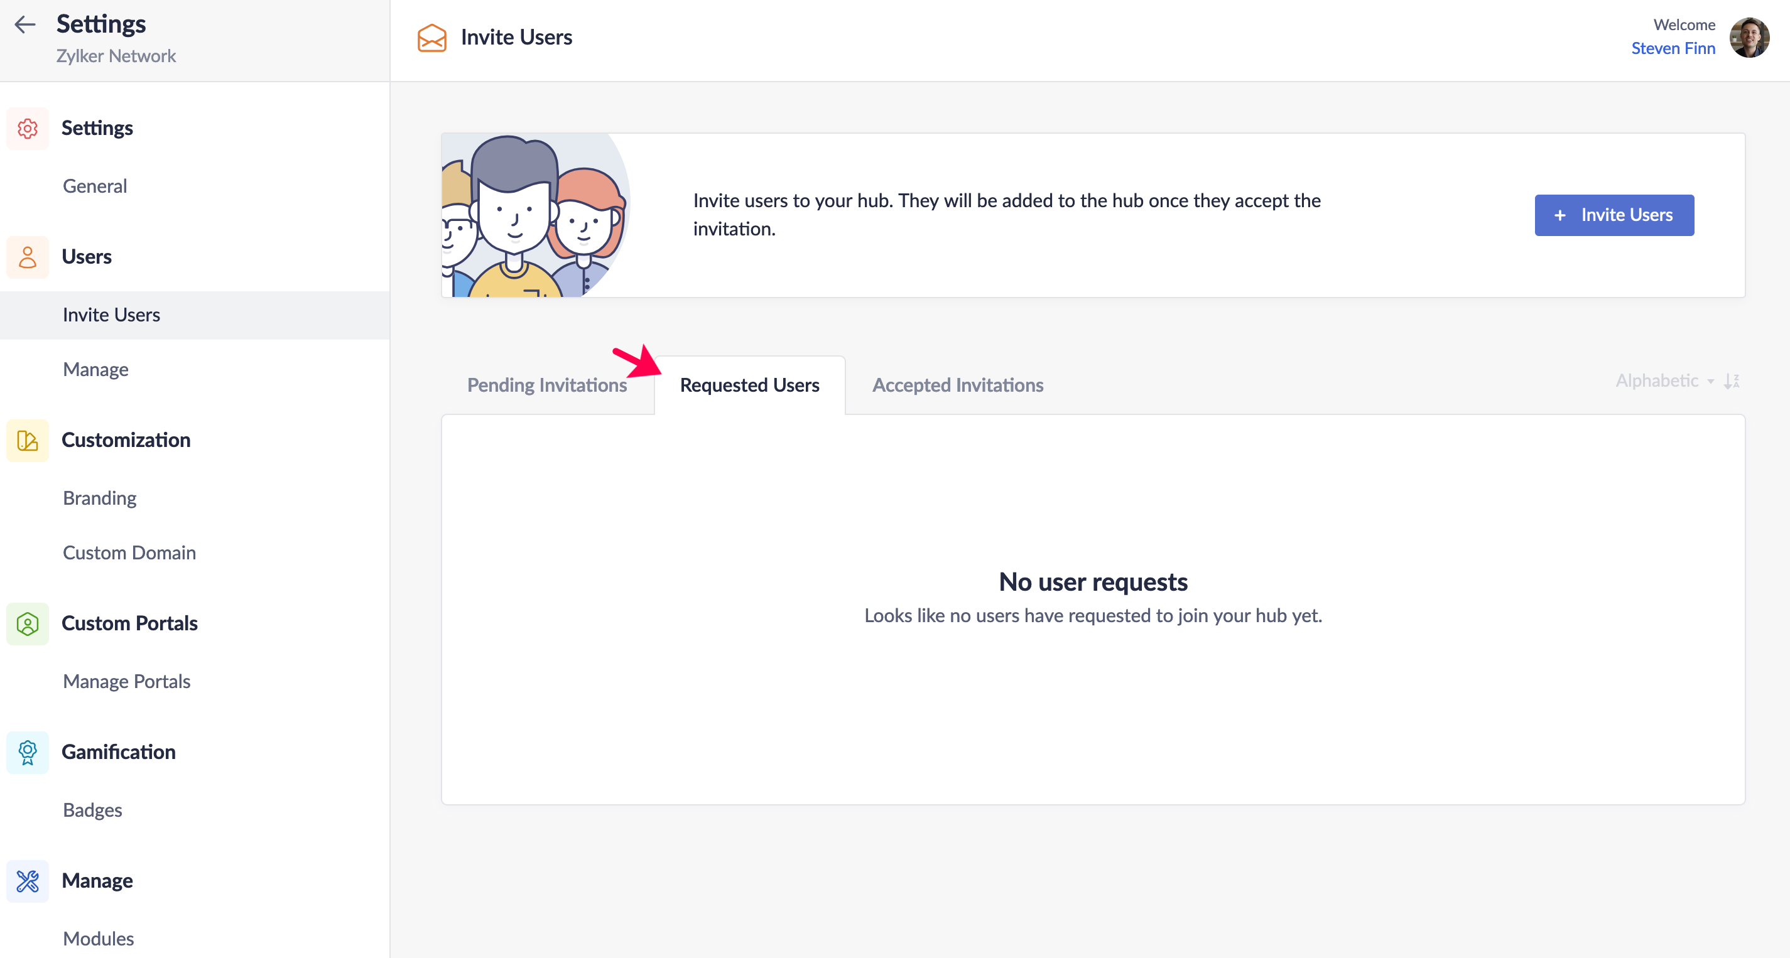Click the orange Users person icon
Screen dimensions: 1790x958
click(28, 257)
